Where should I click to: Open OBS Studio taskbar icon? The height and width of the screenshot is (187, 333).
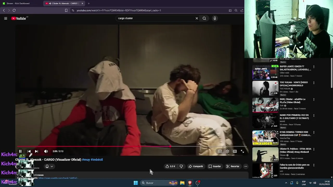[197, 183]
